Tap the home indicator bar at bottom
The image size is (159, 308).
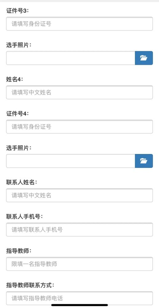80,305
